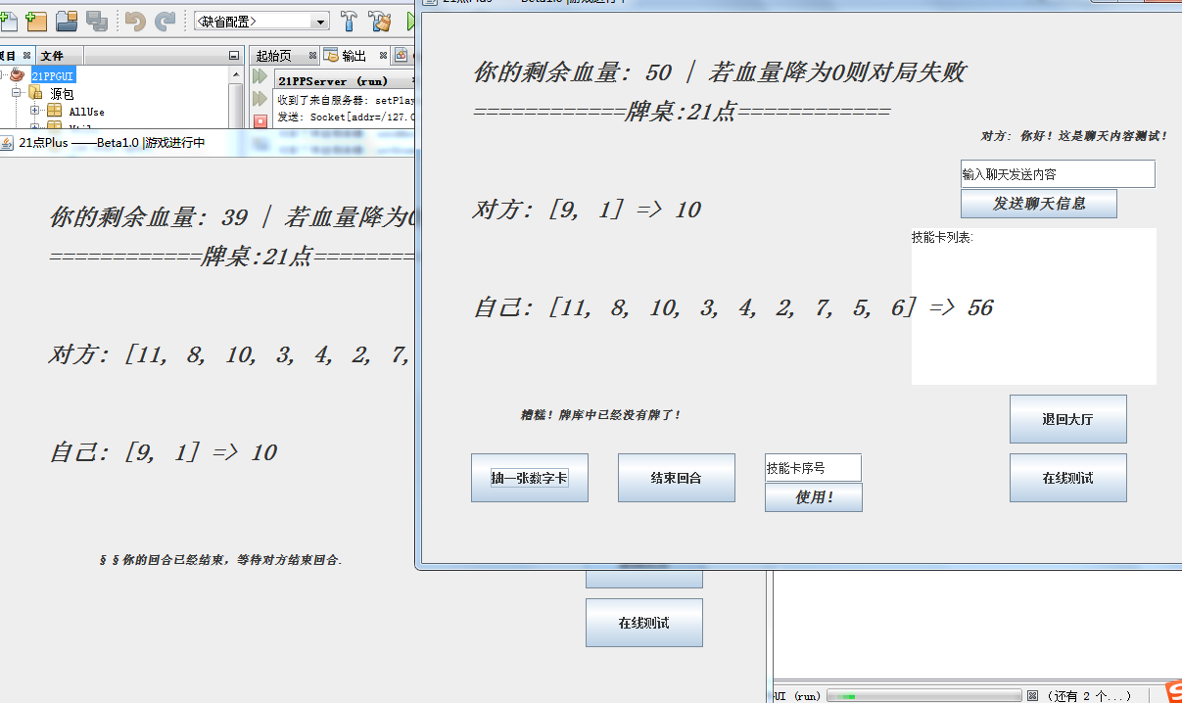The image size is (1182, 703).
Task: Select the 21PPGUI project node
Action: pyautogui.click(x=53, y=75)
